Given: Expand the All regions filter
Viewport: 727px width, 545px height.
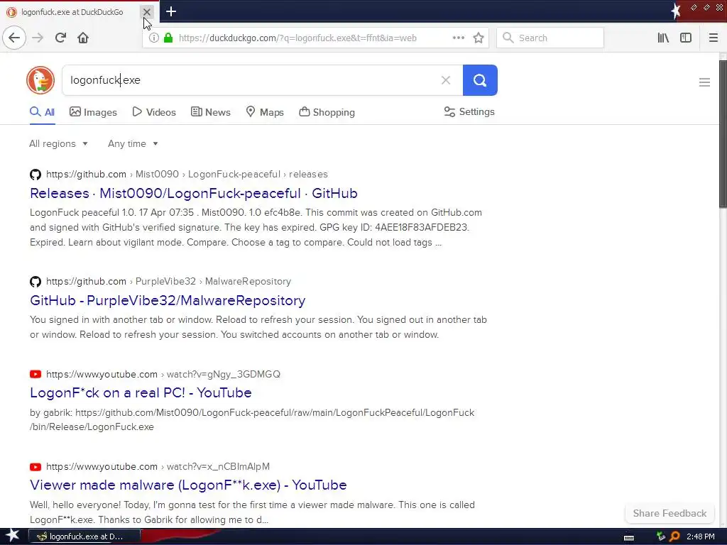Looking at the screenshot, I should click(x=58, y=143).
